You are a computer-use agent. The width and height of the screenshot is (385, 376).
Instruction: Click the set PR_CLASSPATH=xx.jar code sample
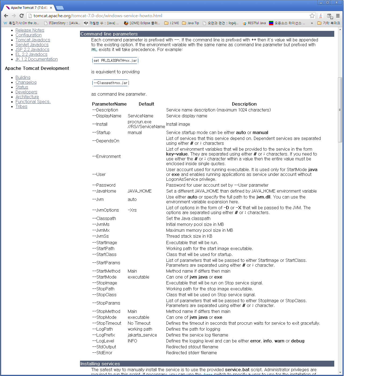115,60
